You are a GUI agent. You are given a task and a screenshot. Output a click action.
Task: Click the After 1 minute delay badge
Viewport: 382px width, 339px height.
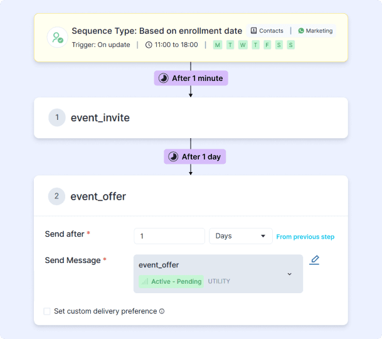point(191,78)
